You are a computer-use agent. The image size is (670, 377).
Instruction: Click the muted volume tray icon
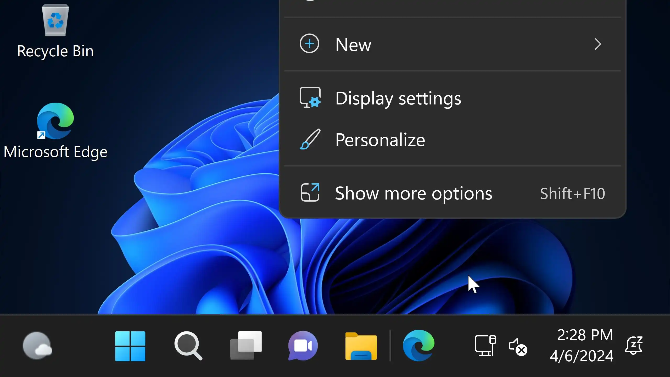518,347
